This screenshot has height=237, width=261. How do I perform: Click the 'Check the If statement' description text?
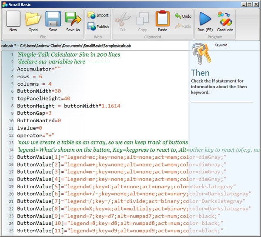pyautogui.click(x=219, y=87)
